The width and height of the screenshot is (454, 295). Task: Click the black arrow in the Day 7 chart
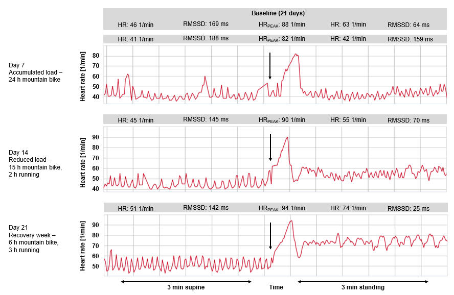[x=270, y=66]
